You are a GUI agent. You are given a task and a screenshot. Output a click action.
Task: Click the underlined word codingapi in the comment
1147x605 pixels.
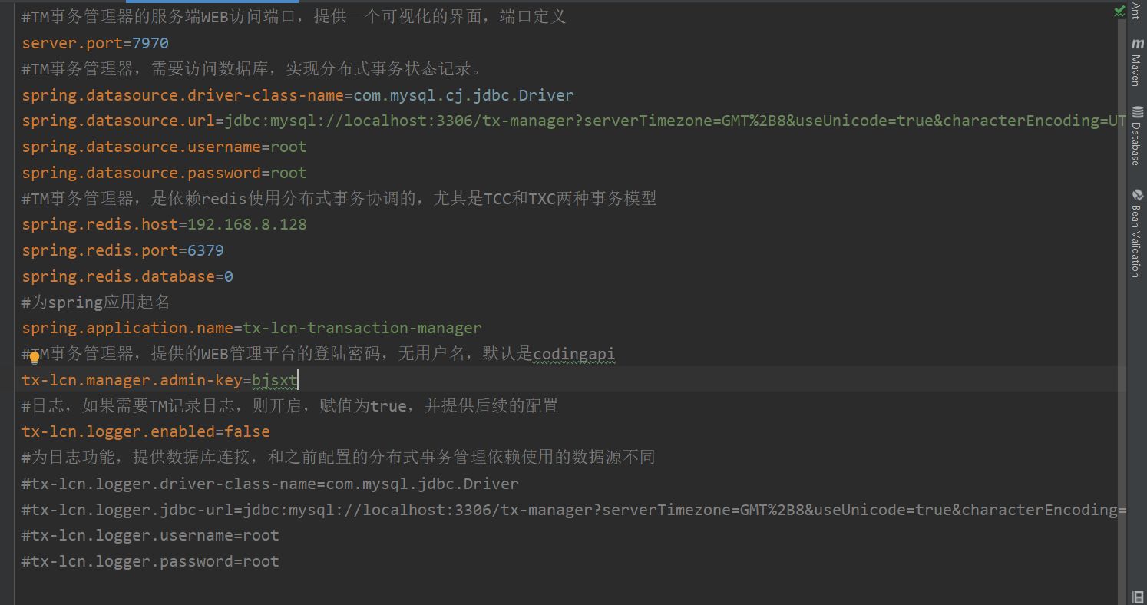[x=574, y=354]
